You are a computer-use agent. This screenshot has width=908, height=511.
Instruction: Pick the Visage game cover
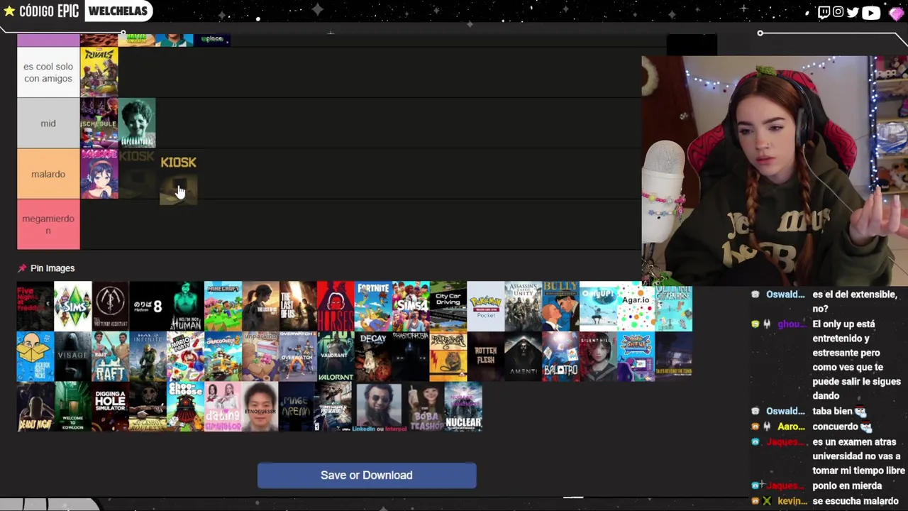click(x=72, y=357)
